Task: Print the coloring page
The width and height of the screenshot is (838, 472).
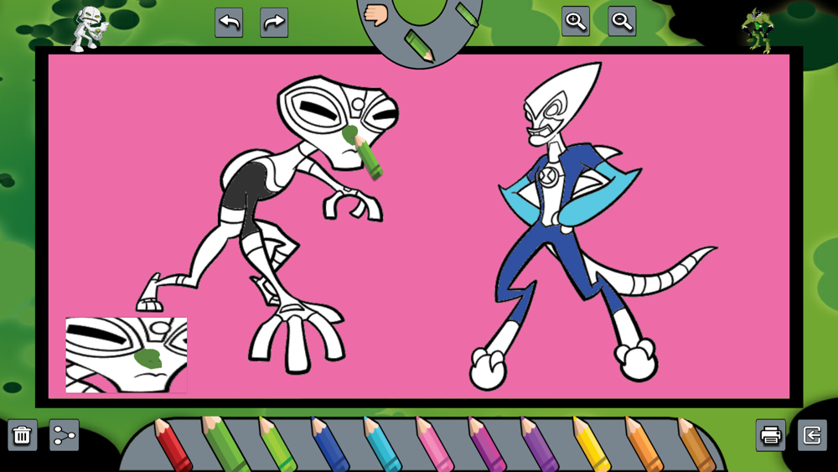Action: (x=770, y=434)
